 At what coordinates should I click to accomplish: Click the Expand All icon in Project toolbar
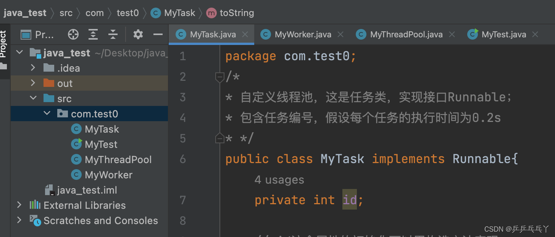pyautogui.click(x=93, y=34)
